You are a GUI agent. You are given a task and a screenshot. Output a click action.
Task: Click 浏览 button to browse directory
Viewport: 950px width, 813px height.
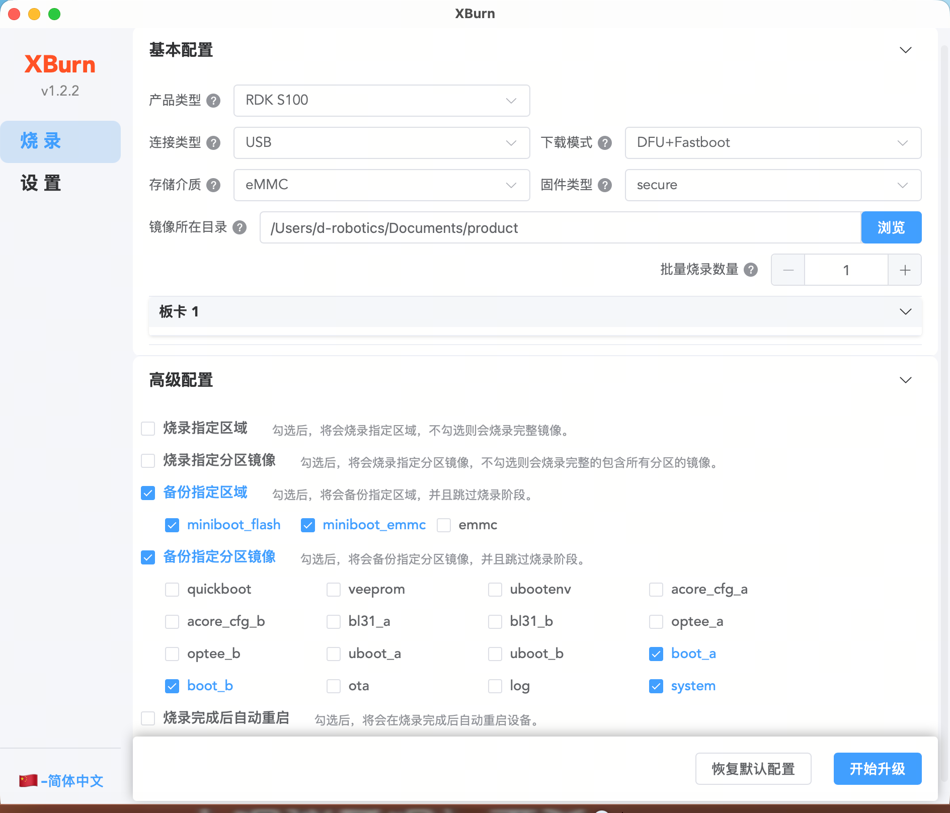click(x=891, y=227)
